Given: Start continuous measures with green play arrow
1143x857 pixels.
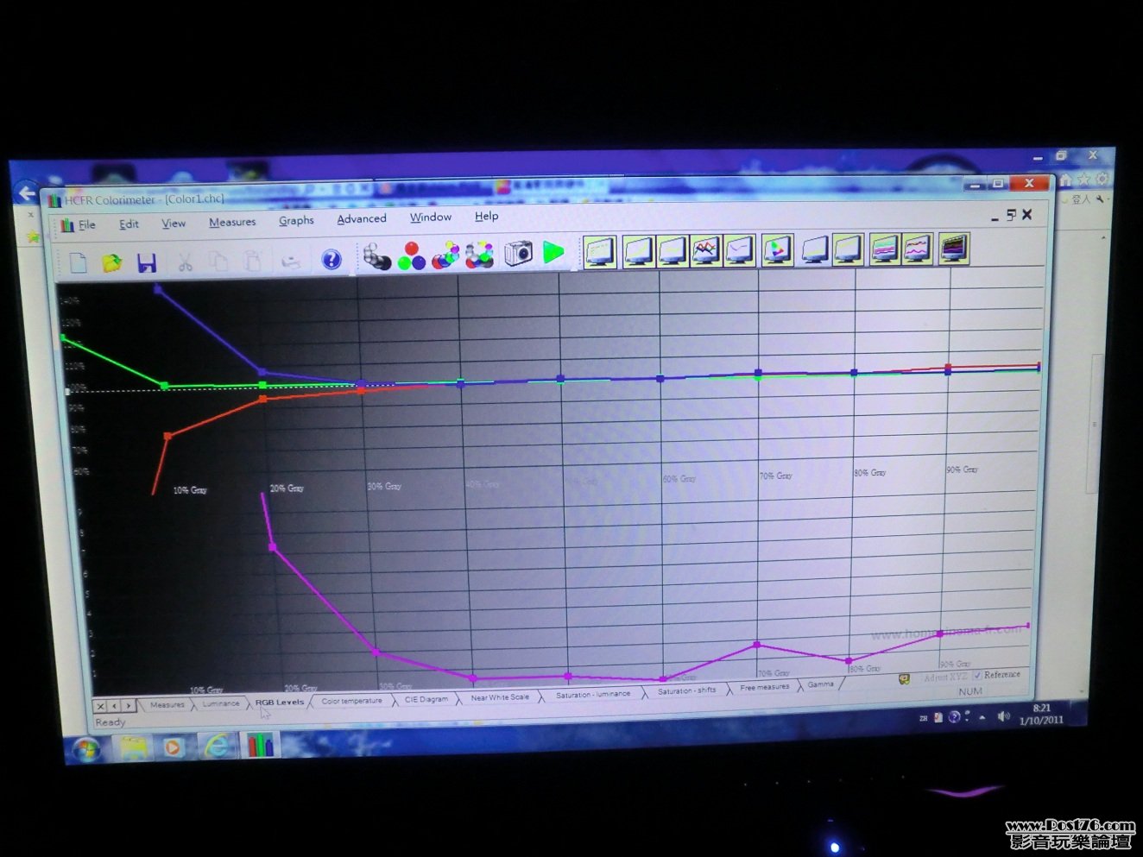Looking at the screenshot, I should click(553, 252).
